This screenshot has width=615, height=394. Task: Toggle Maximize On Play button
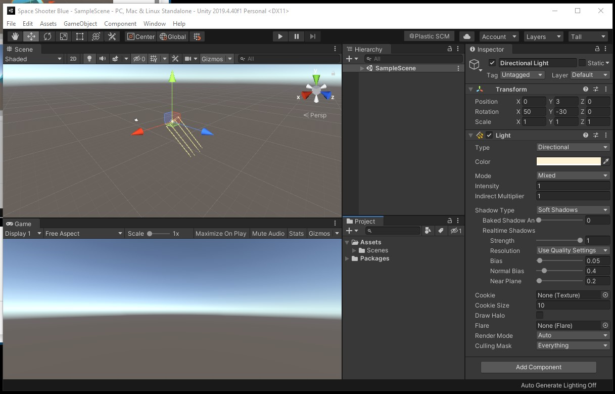[x=221, y=234]
